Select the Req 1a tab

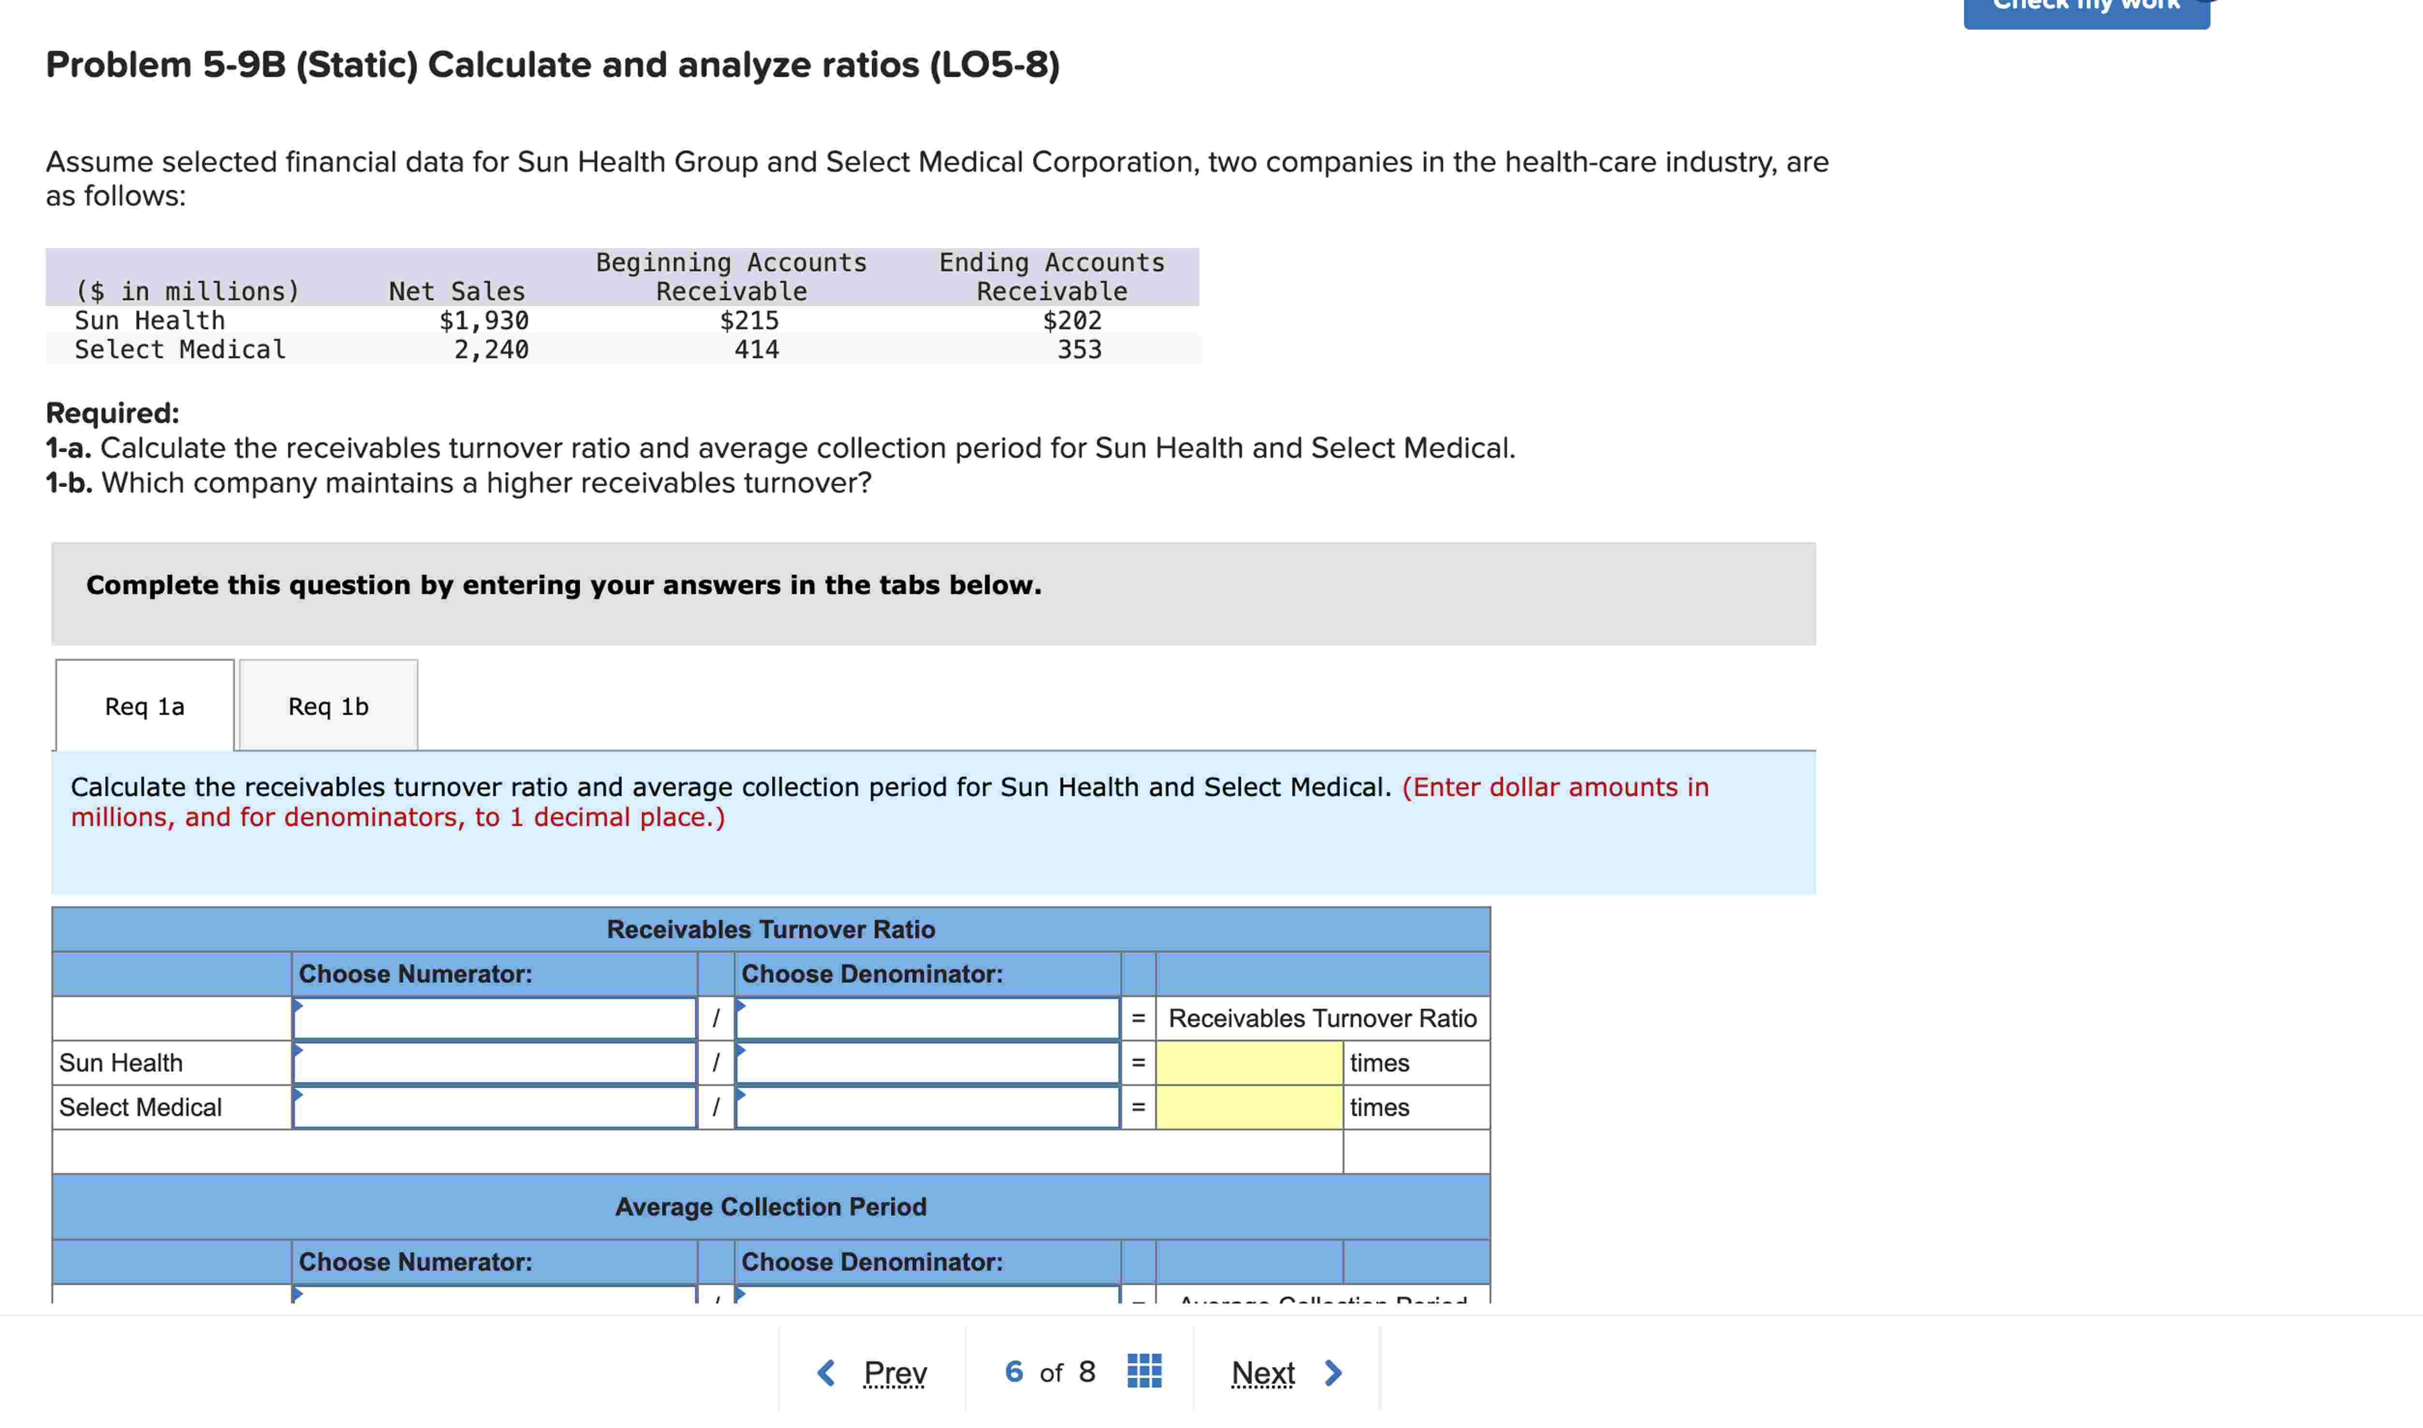tap(144, 707)
